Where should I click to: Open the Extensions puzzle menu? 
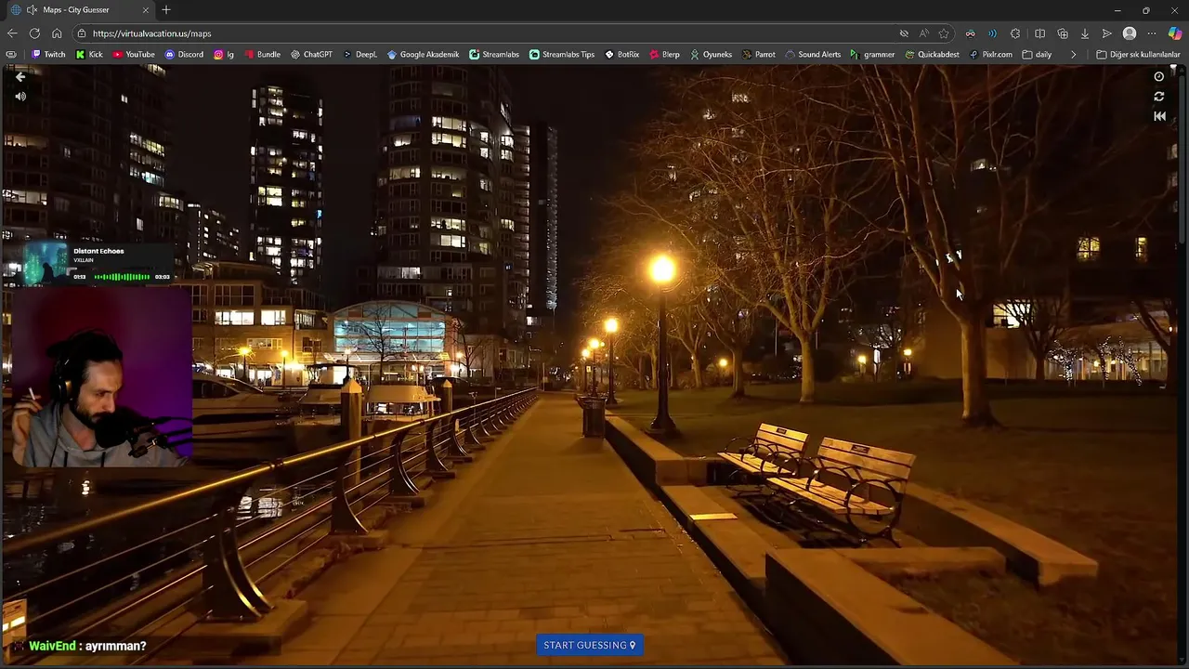(x=1015, y=33)
